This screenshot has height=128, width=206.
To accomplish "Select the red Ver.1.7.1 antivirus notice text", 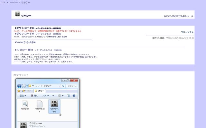I will (x=48, y=31).
